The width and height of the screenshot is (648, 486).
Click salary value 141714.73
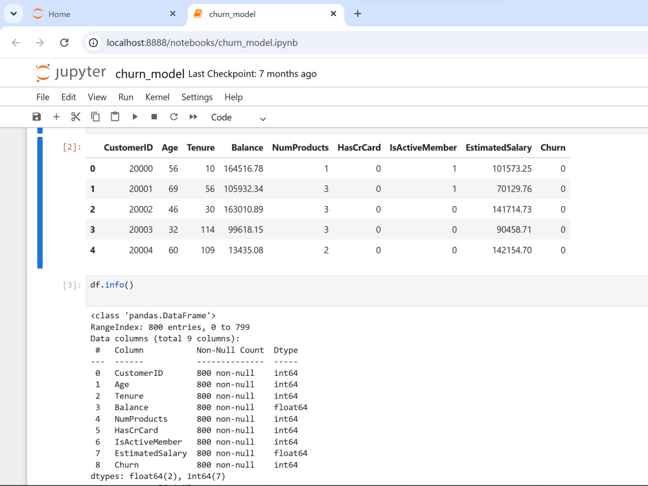point(512,209)
